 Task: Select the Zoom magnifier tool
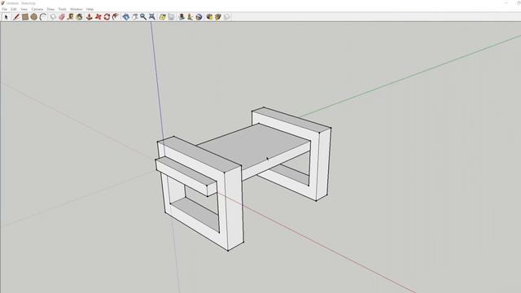pyautogui.click(x=143, y=16)
